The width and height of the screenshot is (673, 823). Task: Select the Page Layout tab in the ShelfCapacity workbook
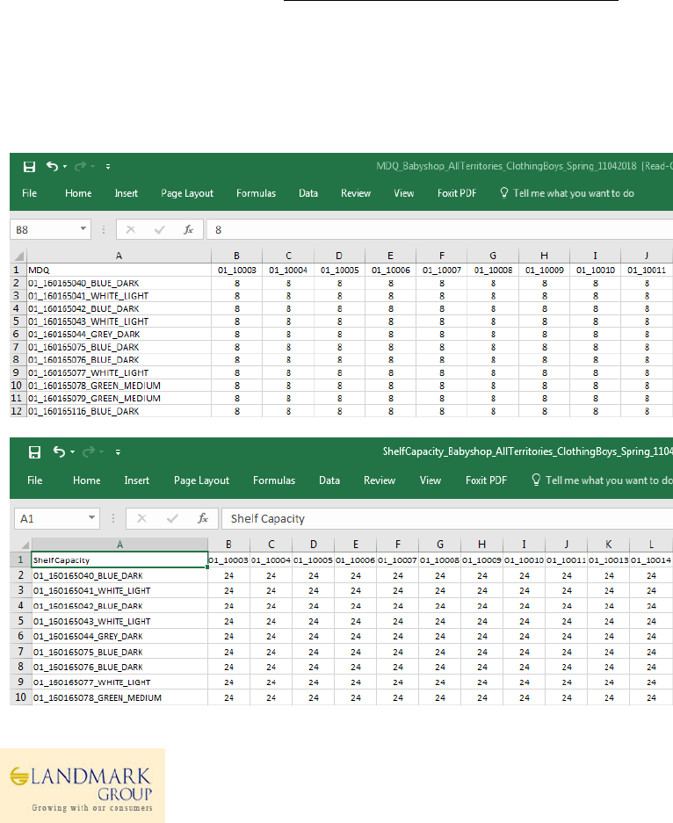click(x=201, y=480)
